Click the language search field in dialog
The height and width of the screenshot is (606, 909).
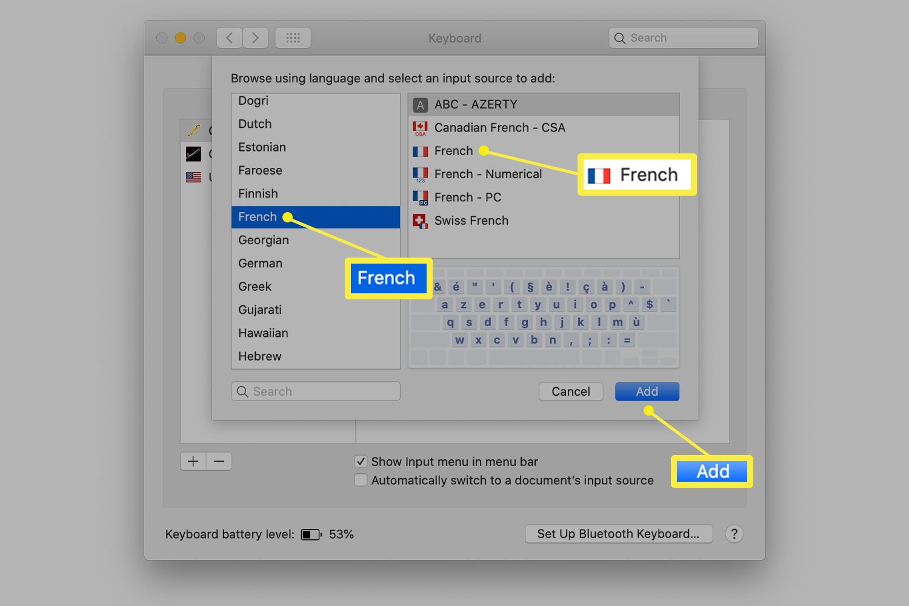point(316,391)
